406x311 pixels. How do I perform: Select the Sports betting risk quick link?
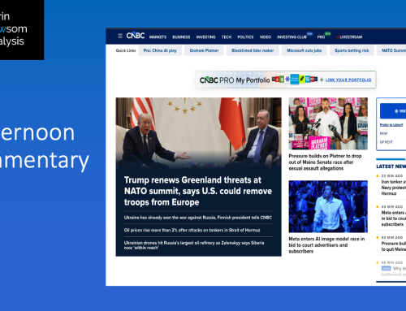352,50
